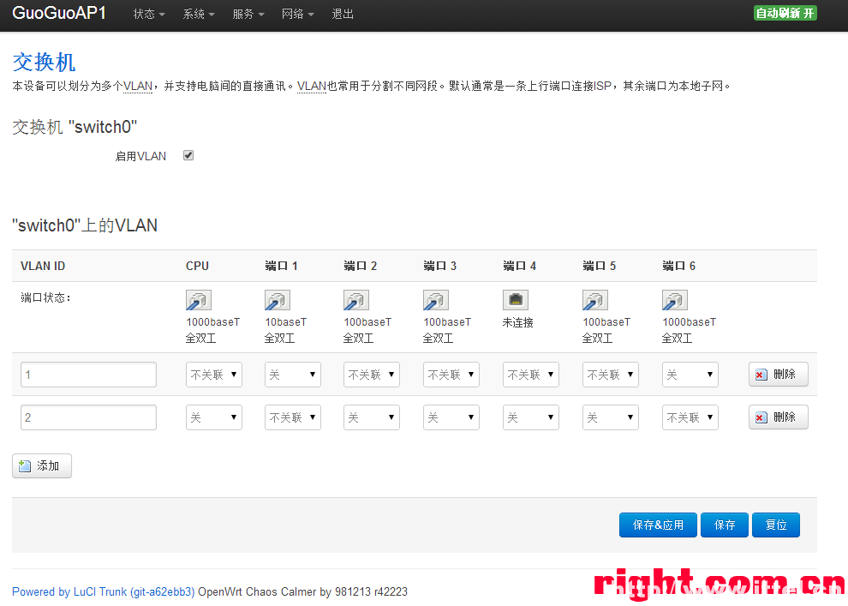Click the 复位 button
This screenshot has height=606, width=848.
(x=776, y=525)
